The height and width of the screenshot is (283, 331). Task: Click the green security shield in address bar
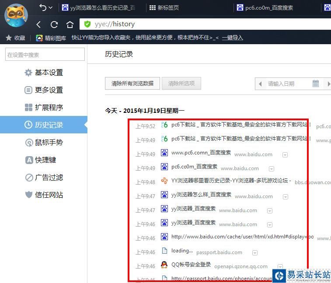pyautogui.click(x=87, y=24)
